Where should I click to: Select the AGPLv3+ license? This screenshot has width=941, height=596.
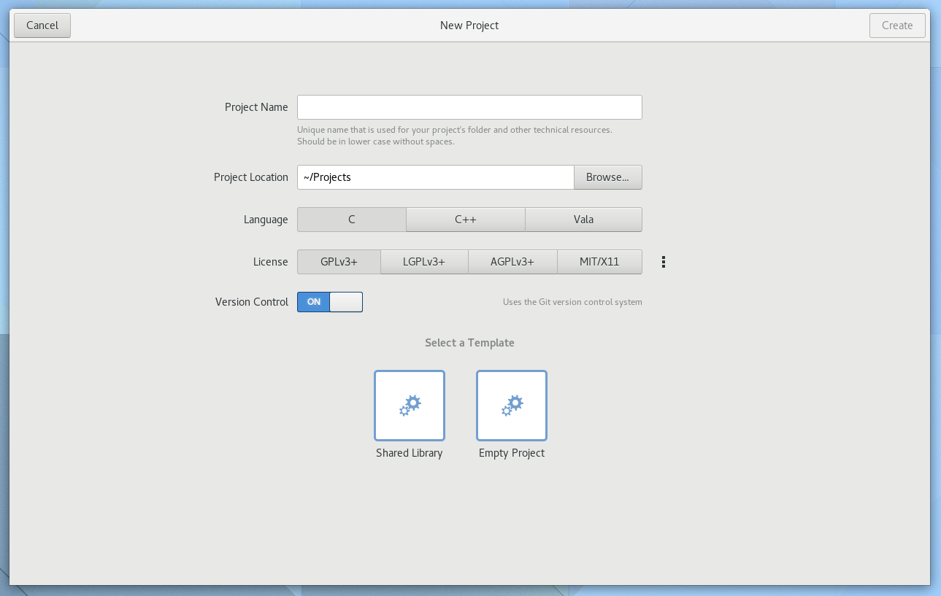coord(513,262)
